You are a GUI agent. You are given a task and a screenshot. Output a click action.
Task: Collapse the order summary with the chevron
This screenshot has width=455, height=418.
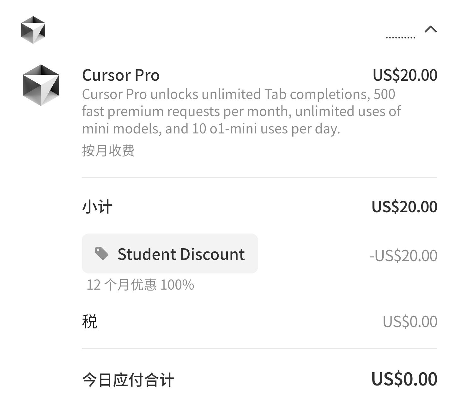(x=430, y=29)
